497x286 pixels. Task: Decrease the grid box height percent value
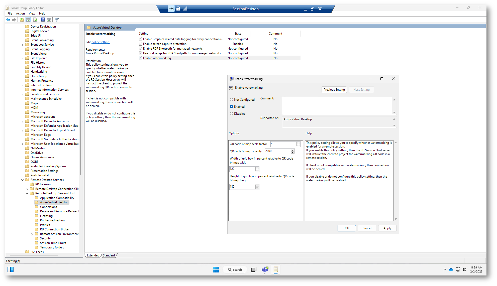tap(257, 188)
